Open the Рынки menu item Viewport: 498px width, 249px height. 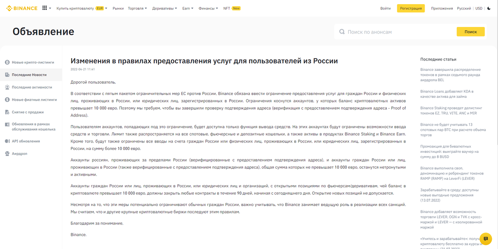point(119,8)
